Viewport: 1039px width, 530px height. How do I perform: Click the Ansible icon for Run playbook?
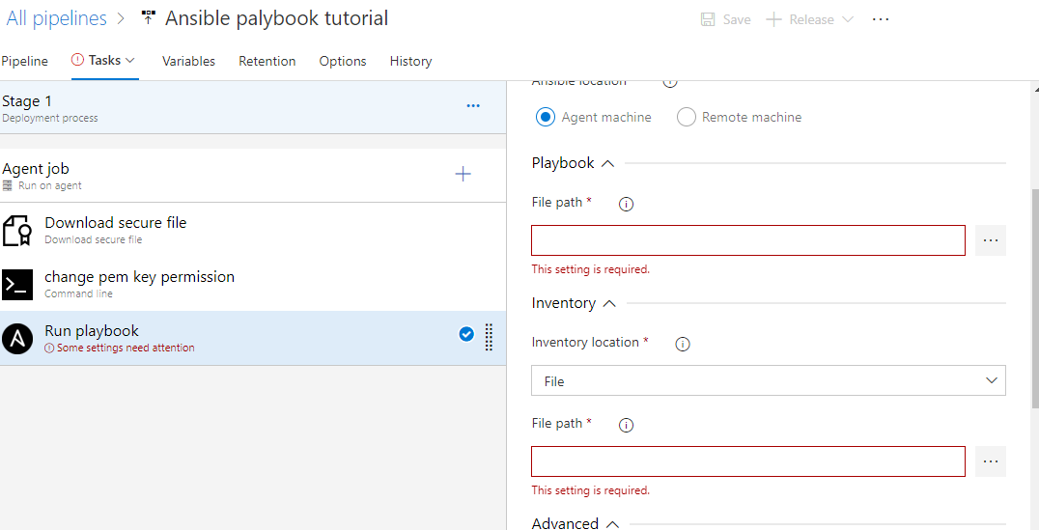17,339
